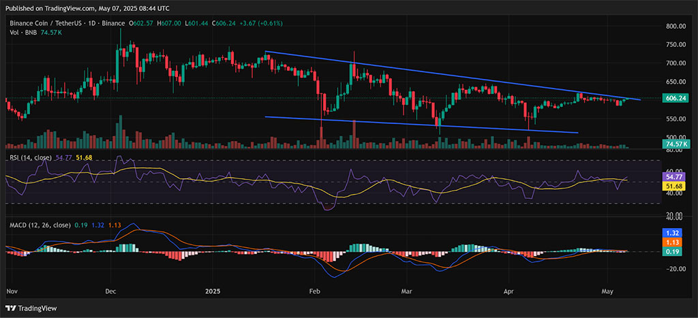Select the 'MACD (12, 26, close)' indicator legend
This screenshot has height=318, width=698.
40,225
